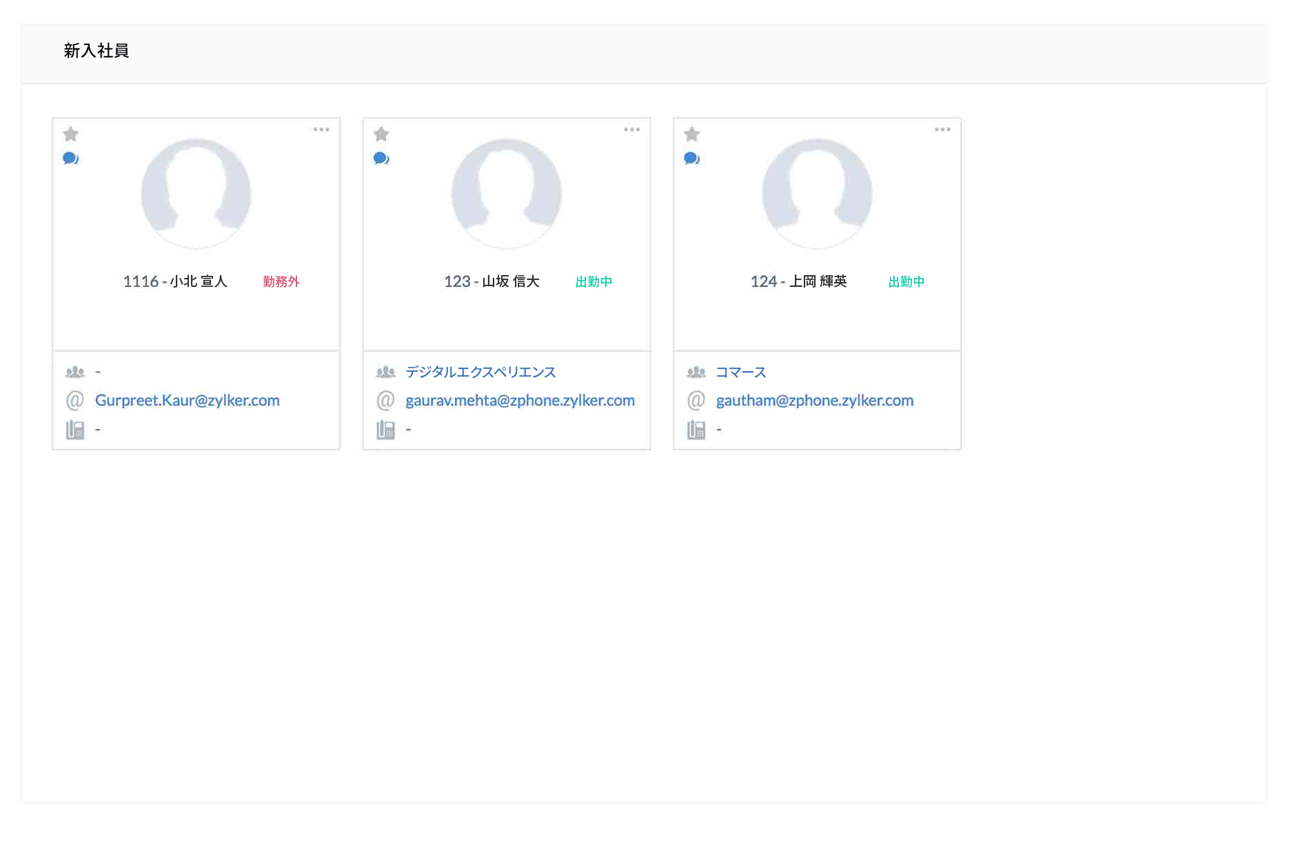This screenshot has width=1296, height=862.
Task: Open more options on 山坂 信大's card
Action: coord(632,129)
